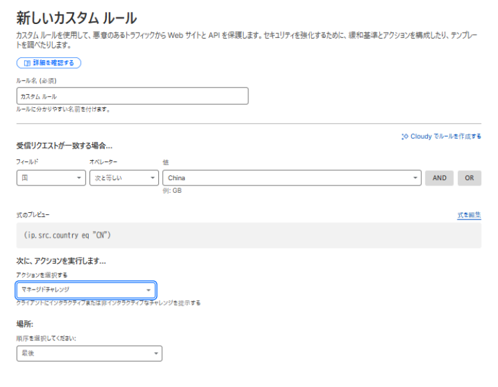
Task: Click the 式を編集 link
Action: pyautogui.click(x=468, y=215)
